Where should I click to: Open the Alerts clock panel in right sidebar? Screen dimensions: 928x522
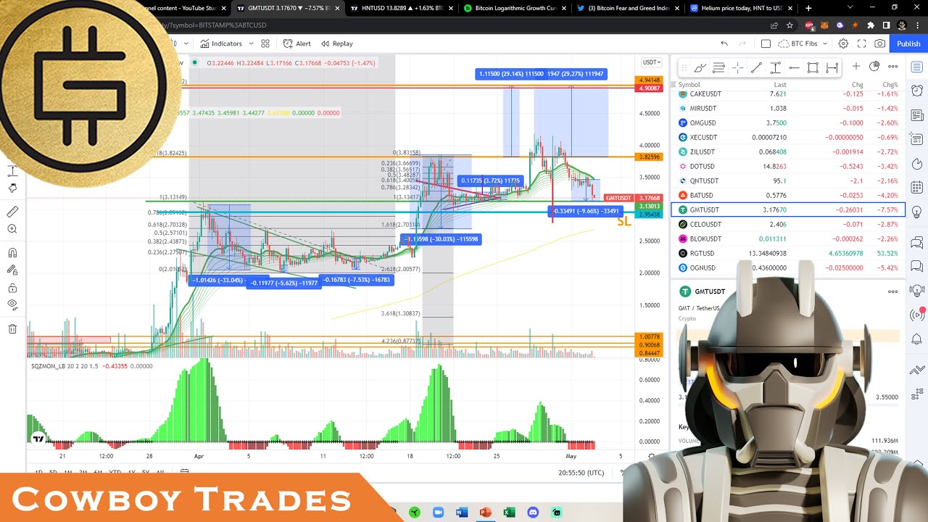pyautogui.click(x=917, y=91)
